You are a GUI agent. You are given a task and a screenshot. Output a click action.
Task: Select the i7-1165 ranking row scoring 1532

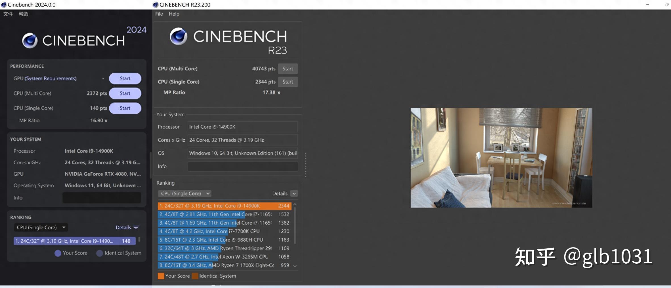(x=225, y=214)
